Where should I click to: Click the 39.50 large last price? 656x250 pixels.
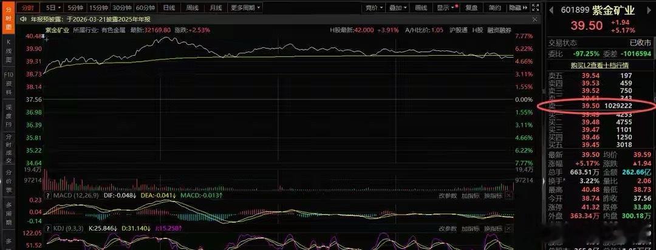click(587, 26)
